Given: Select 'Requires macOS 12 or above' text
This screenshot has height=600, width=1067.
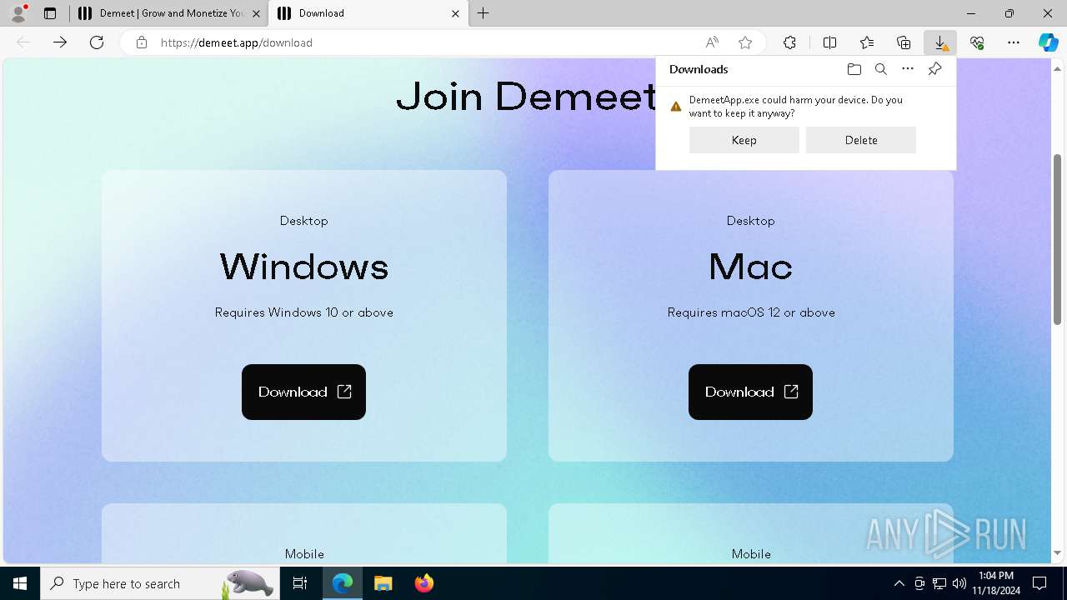Looking at the screenshot, I should coord(751,312).
